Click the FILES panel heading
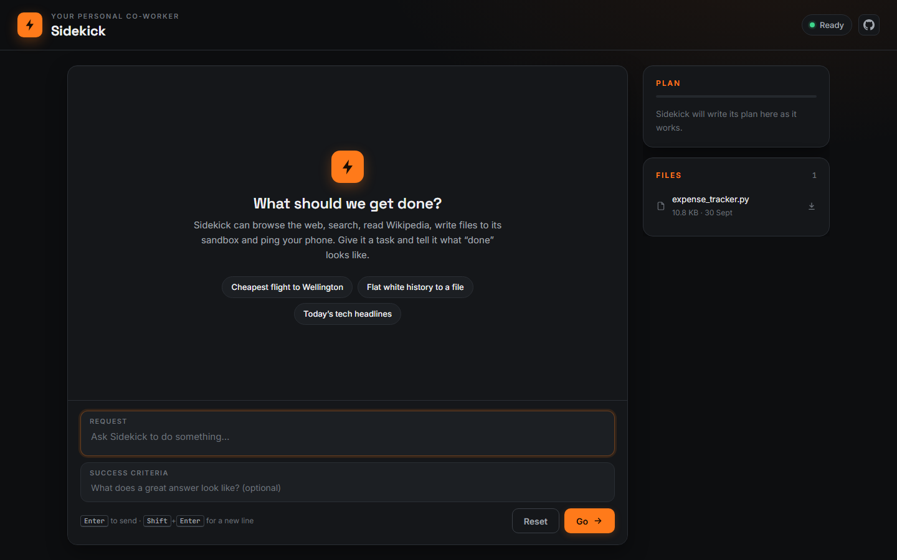 point(668,175)
